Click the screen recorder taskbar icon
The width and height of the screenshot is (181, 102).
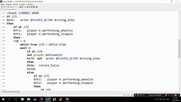coord(42,99)
